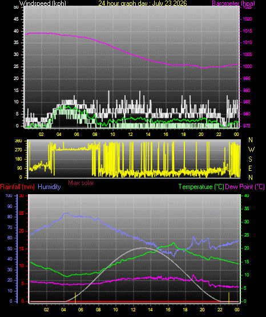
Task: Click the Max solar label
Action: [x=81, y=183]
